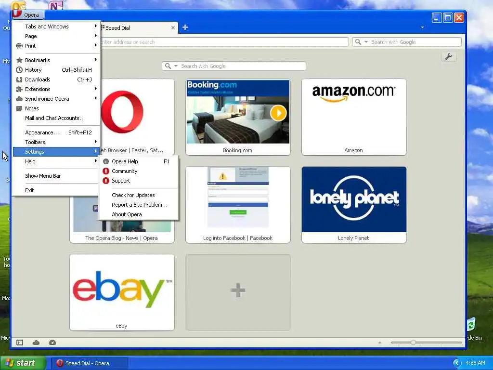Viewport: 493px width, 370px height.
Task: Click the History clock icon
Action: tap(19, 70)
